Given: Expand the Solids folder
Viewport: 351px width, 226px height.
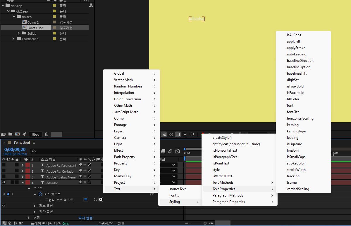Looking at the screenshot, I should (x=19, y=34).
